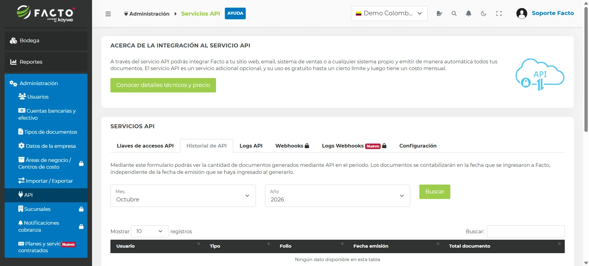
Task: Click the user avatar icon
Action: point(522,13)
